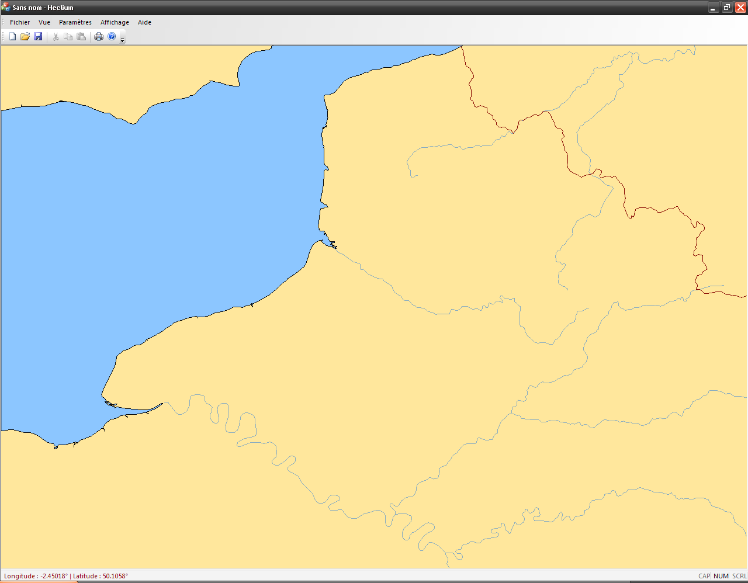Open the Fichier menu
The height and width of the screenshot is (583, 748).
coord(20,22)
